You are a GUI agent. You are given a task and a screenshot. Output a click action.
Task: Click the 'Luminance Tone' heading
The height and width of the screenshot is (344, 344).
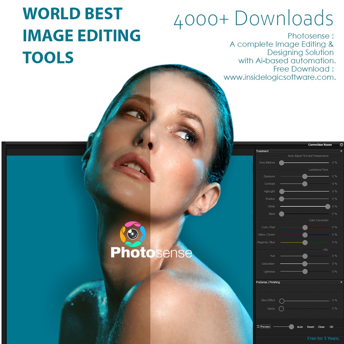pos(318,170)
